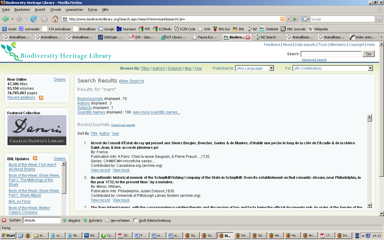Click the Firefox reload page icon
This screenshot has width=384, height=240.
click(34, 19)
